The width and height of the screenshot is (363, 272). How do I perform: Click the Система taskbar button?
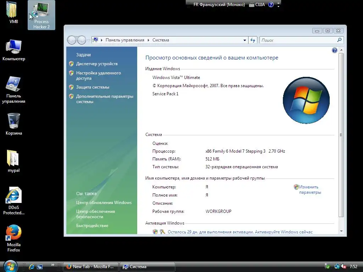[147, 267]
